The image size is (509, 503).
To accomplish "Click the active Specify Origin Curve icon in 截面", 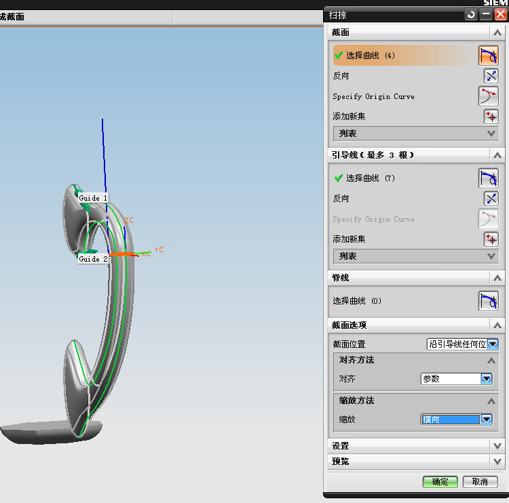I will click(488, 96).
